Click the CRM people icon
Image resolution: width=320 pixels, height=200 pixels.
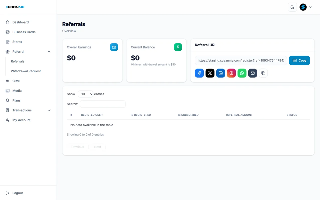pos(7,81)
